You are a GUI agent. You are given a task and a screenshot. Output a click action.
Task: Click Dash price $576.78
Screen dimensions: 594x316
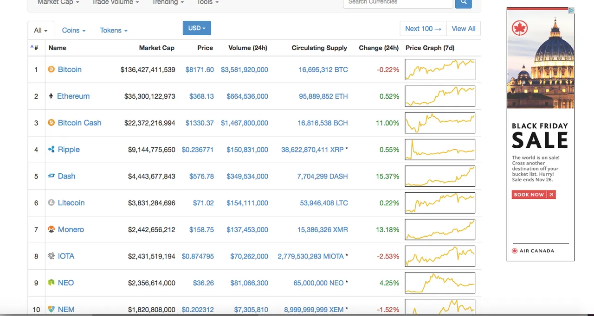click(201, 176)
